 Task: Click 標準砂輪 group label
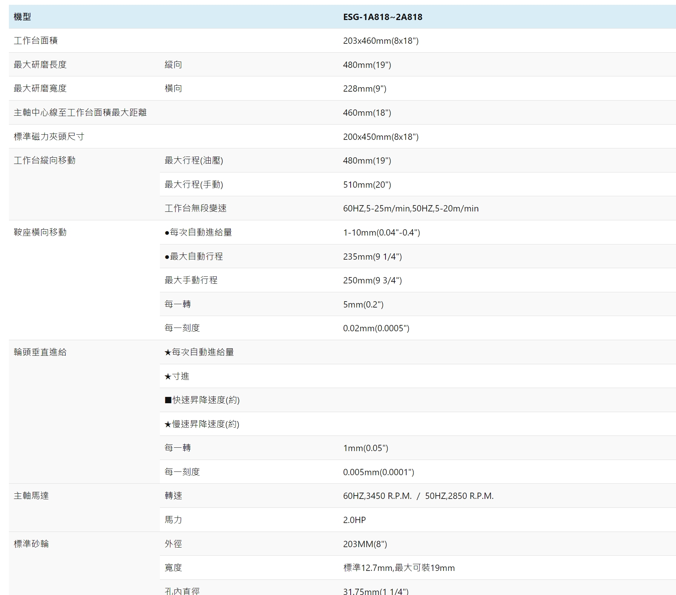[31, 544]
